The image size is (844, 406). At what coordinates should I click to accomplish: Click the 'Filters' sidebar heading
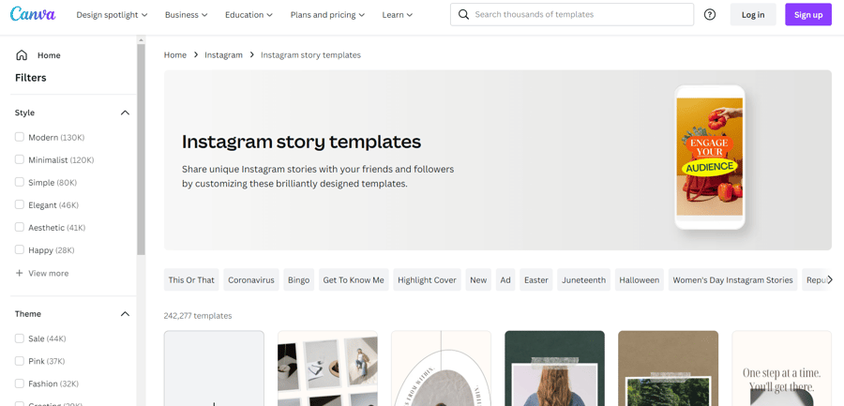[x=31, y=78]
